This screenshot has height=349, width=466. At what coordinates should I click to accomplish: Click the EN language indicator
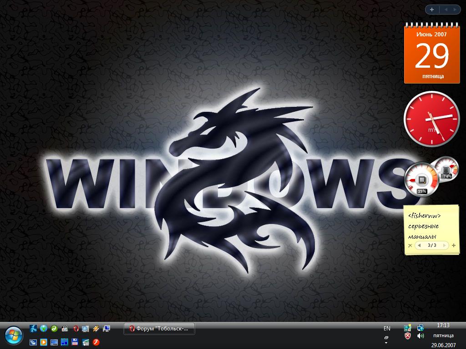[387, 328]
